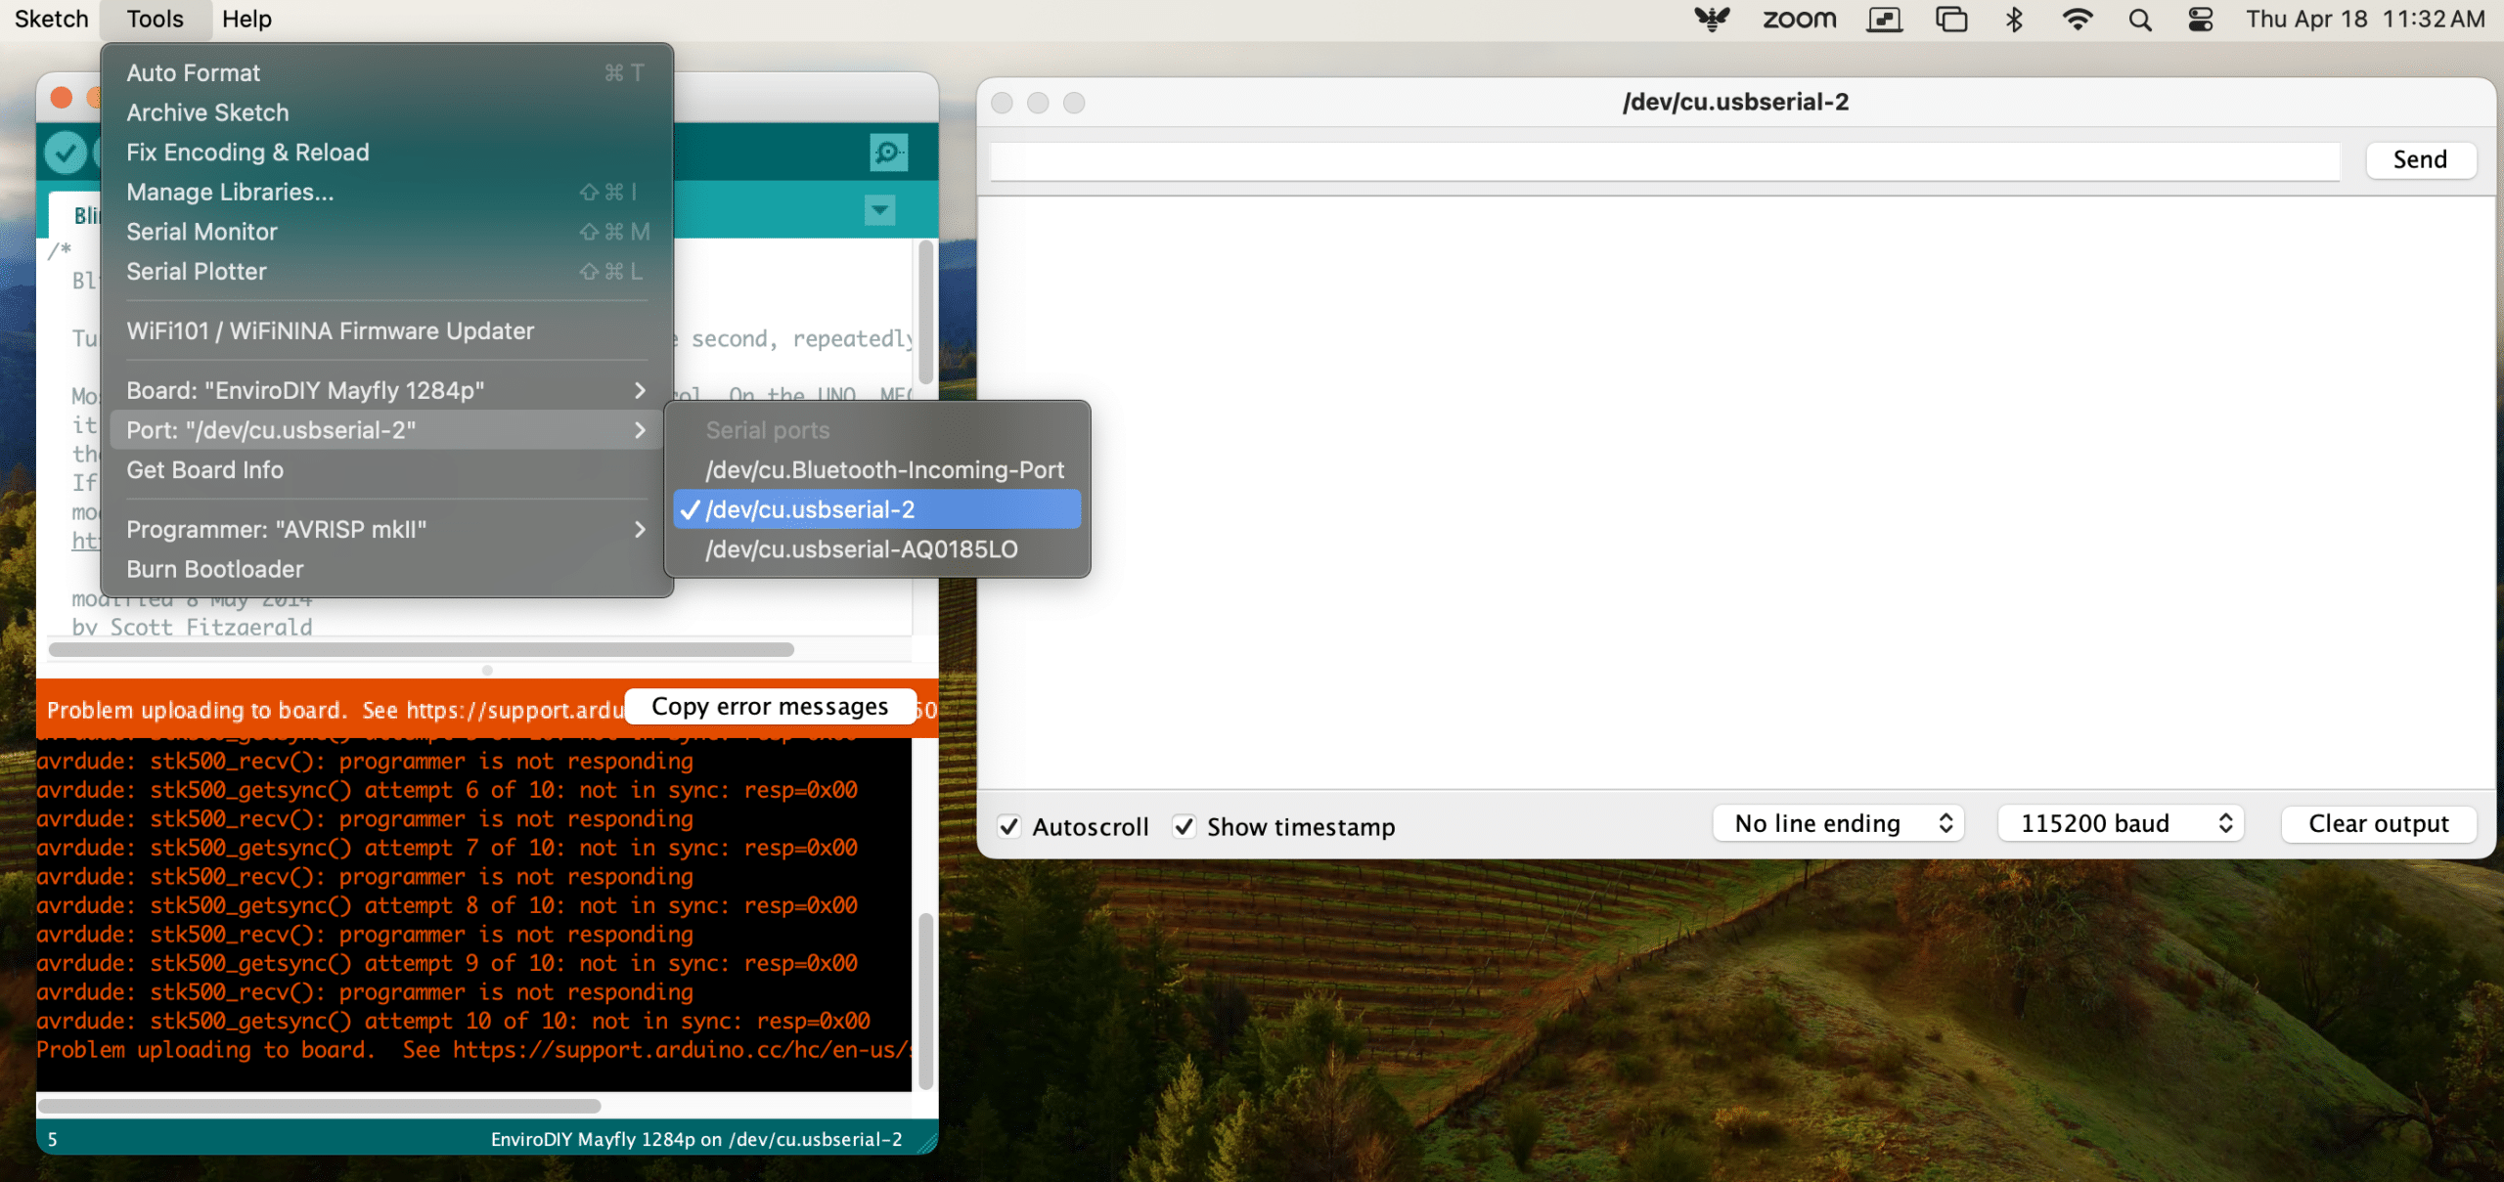Click the tab dropdown triangle icon
The height and width of the screenshot is (1182, 2504).
tap(879, 209)
